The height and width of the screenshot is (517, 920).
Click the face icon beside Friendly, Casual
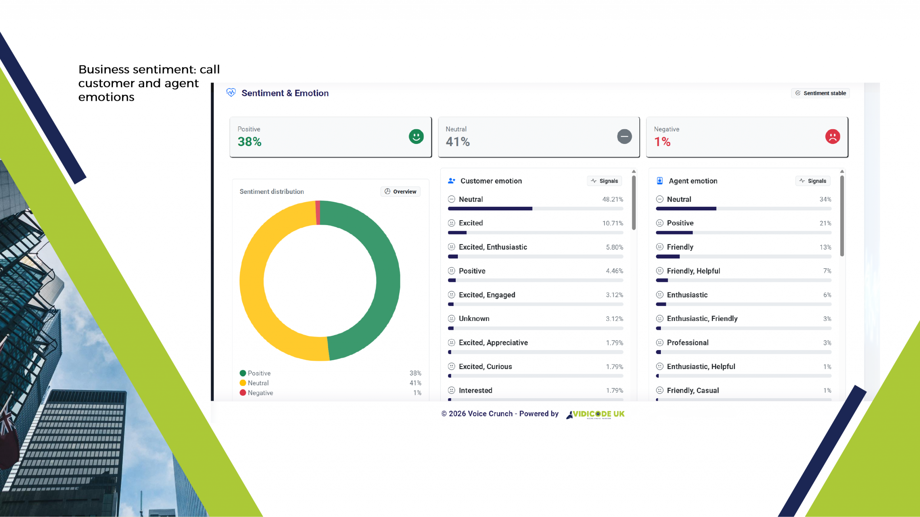[659, 390]
